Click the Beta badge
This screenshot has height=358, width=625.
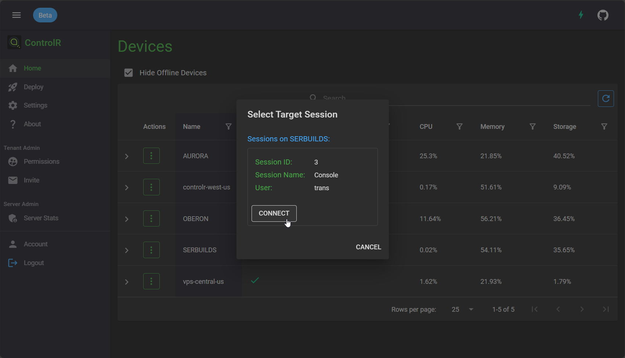45,15
